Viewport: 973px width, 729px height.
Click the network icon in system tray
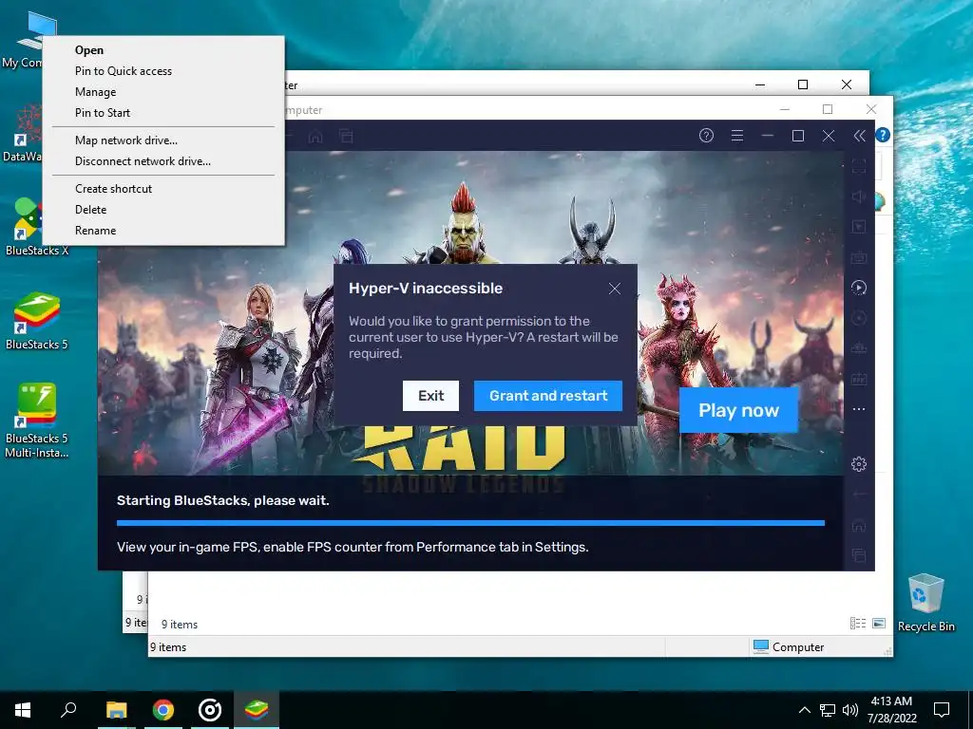point(828,710)
